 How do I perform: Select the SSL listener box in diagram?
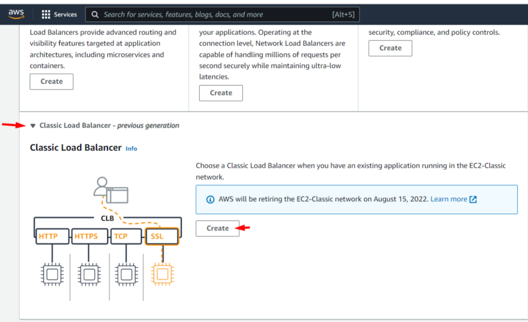point(162,237)
